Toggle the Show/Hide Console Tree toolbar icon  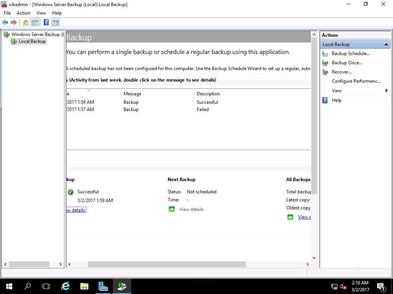[35, 23]
